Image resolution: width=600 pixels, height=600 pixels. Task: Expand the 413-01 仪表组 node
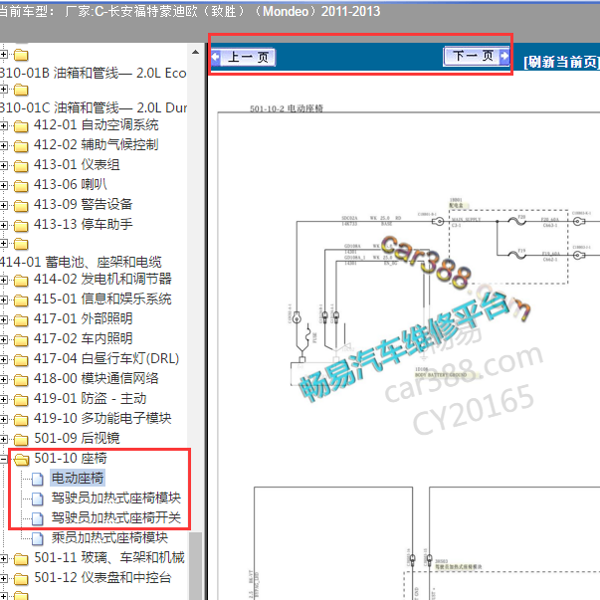point(3,165)
